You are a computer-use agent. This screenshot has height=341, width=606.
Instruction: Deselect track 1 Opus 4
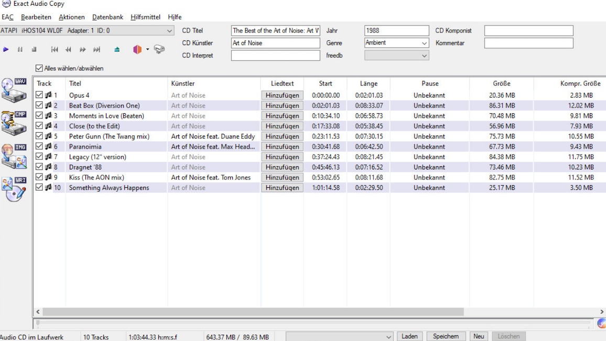coord(40,95)
